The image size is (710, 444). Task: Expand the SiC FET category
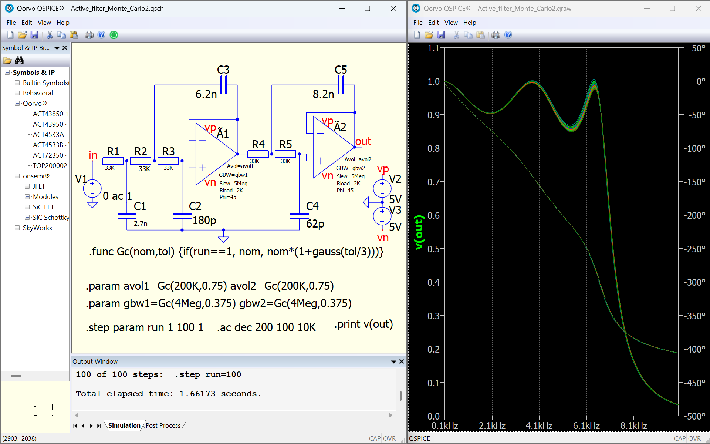pyautogui.click(x=27, y=207)
